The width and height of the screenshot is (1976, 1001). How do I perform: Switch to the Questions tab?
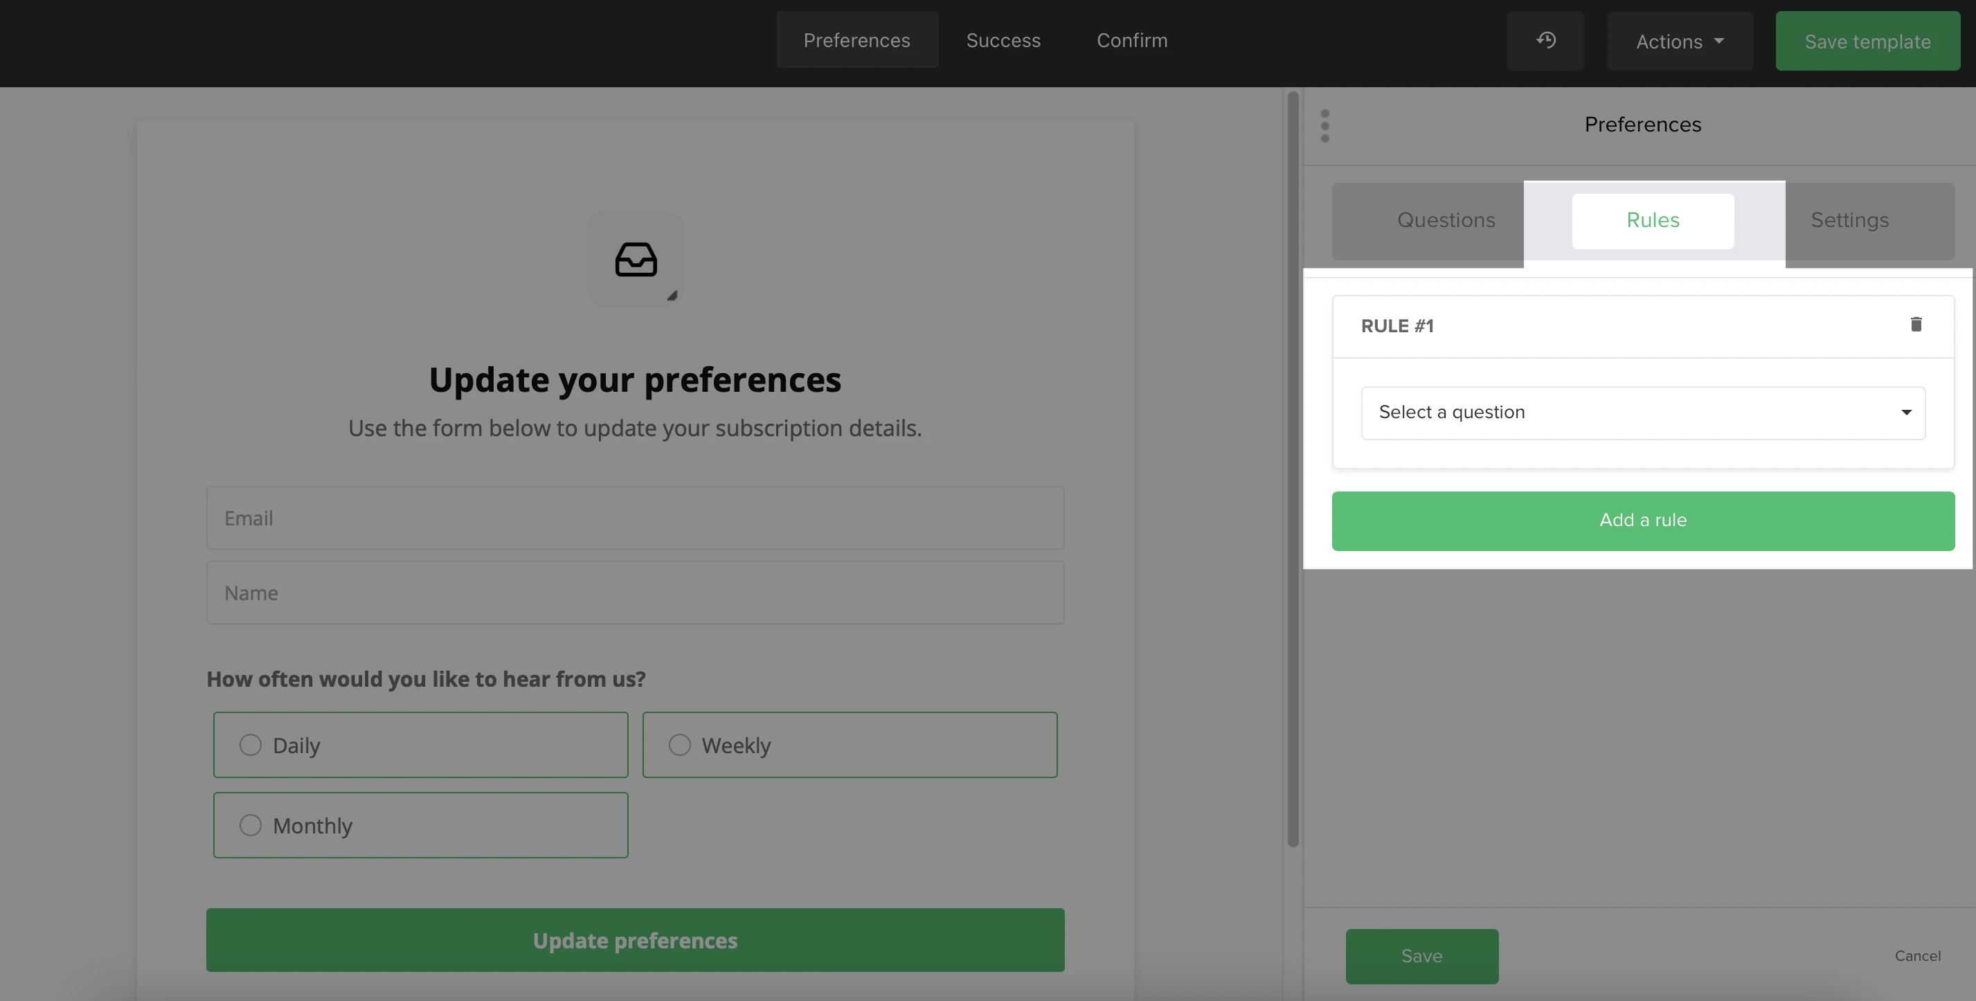click(x=1445, y=220)
